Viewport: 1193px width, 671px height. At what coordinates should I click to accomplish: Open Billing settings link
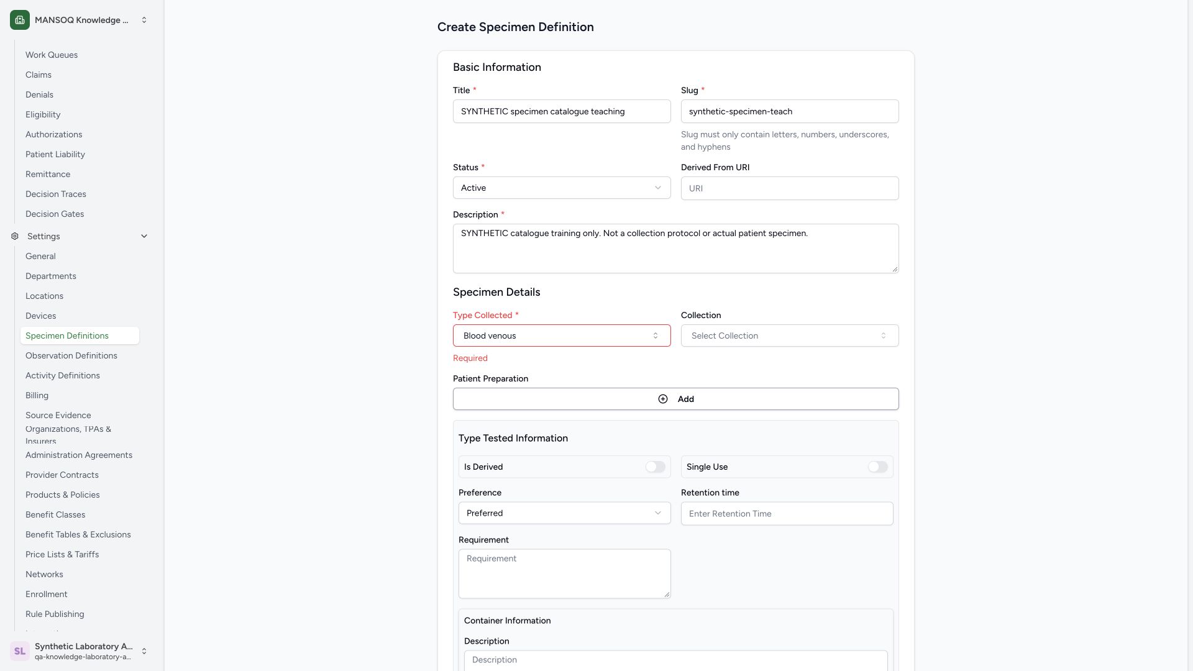37,395
